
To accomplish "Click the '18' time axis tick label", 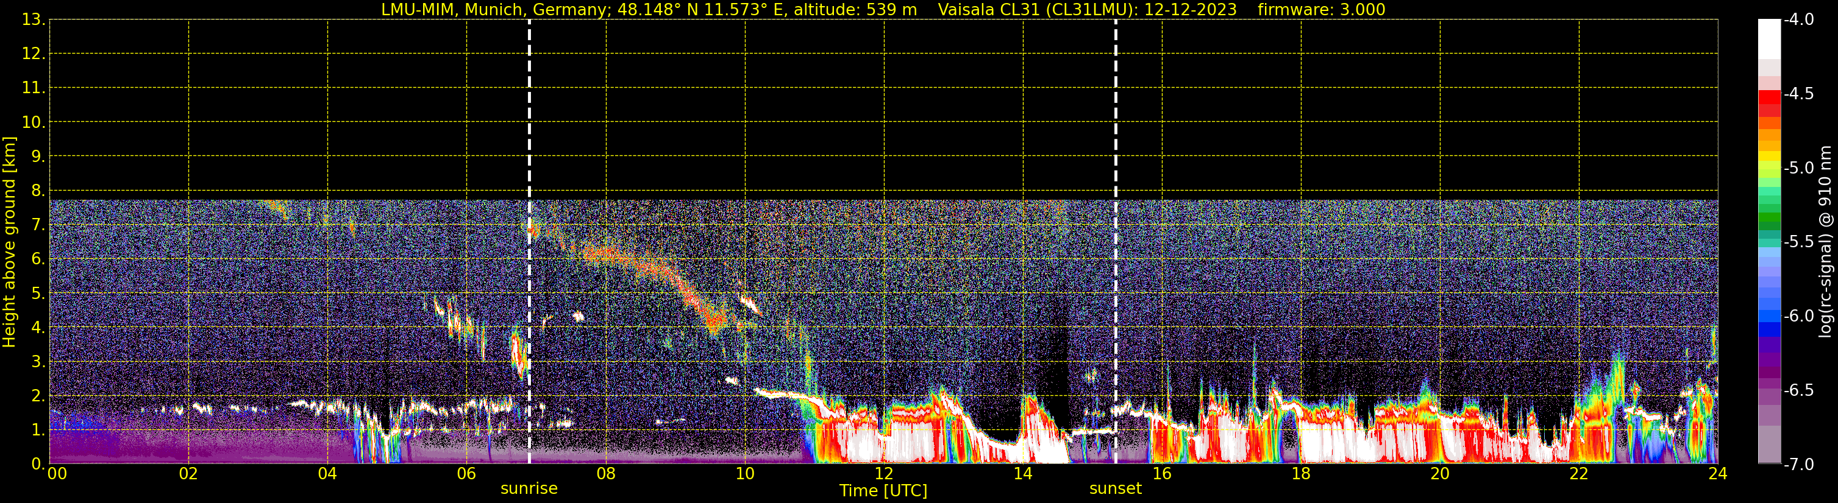I will coord(1301,474).
